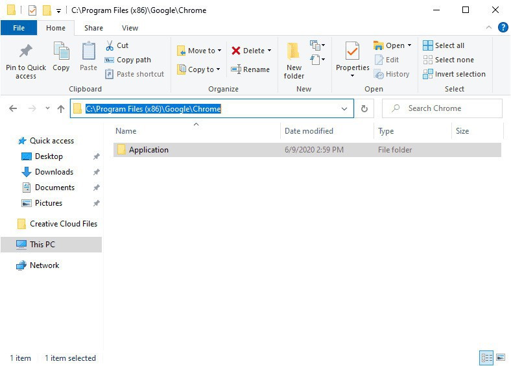Click the New folder icon

pyautogui.click(x=294, y=51)
